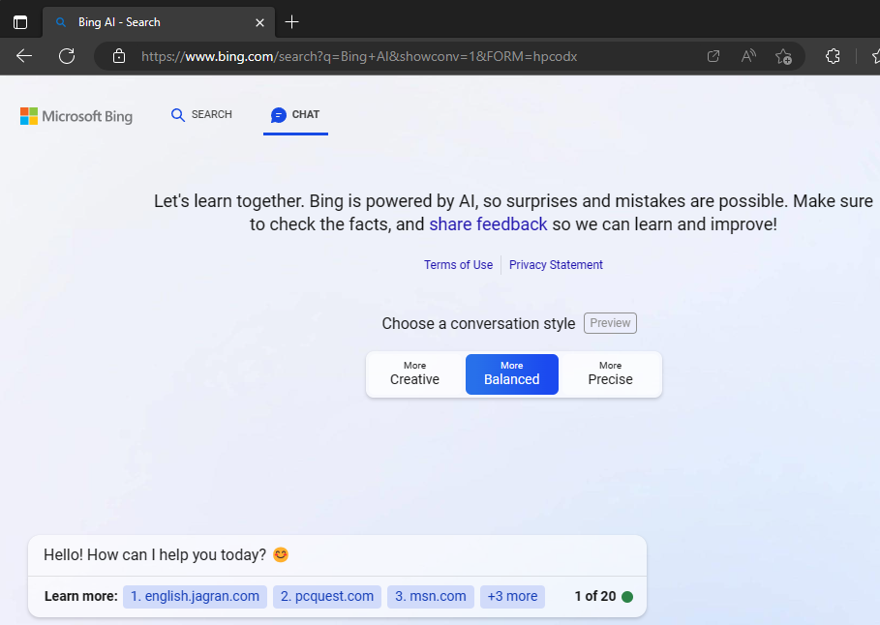Add this page to favorites

(783, 56)
